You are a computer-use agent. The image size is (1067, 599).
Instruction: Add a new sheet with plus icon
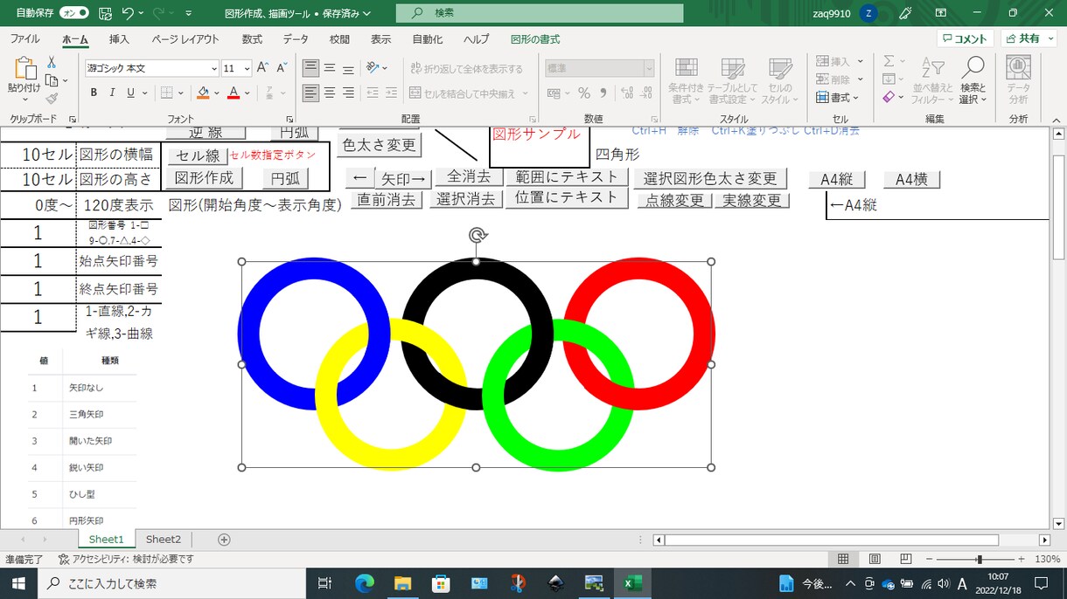[224, 540]
